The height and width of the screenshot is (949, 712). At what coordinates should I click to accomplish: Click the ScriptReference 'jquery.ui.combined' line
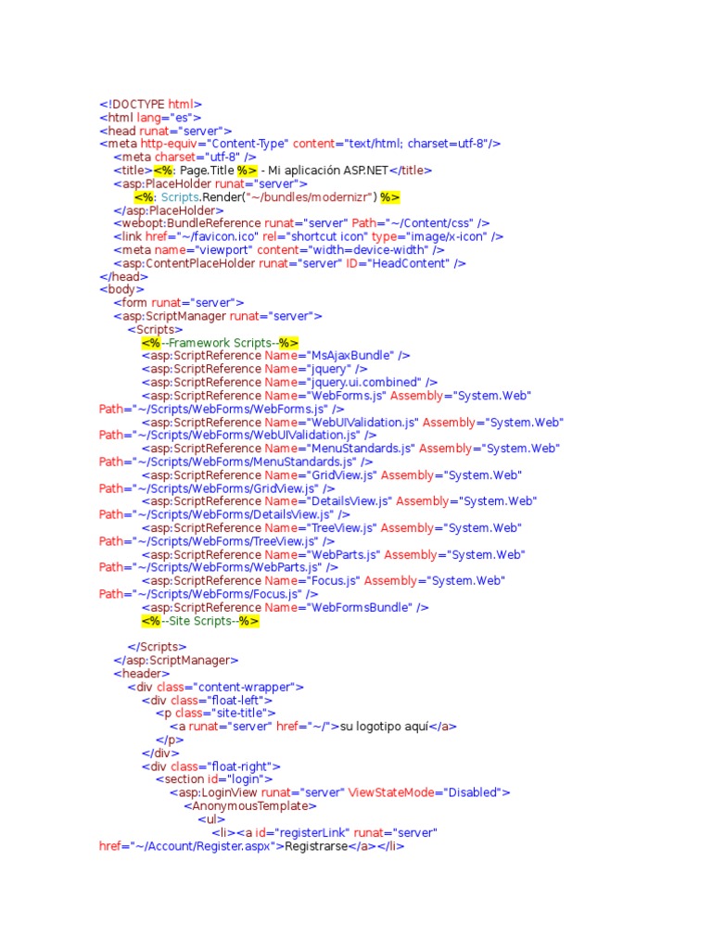tap(289, 382)
